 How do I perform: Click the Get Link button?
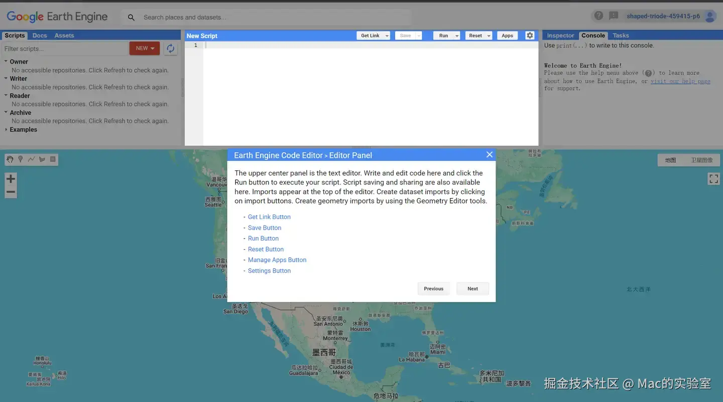(x=370, y=36)
